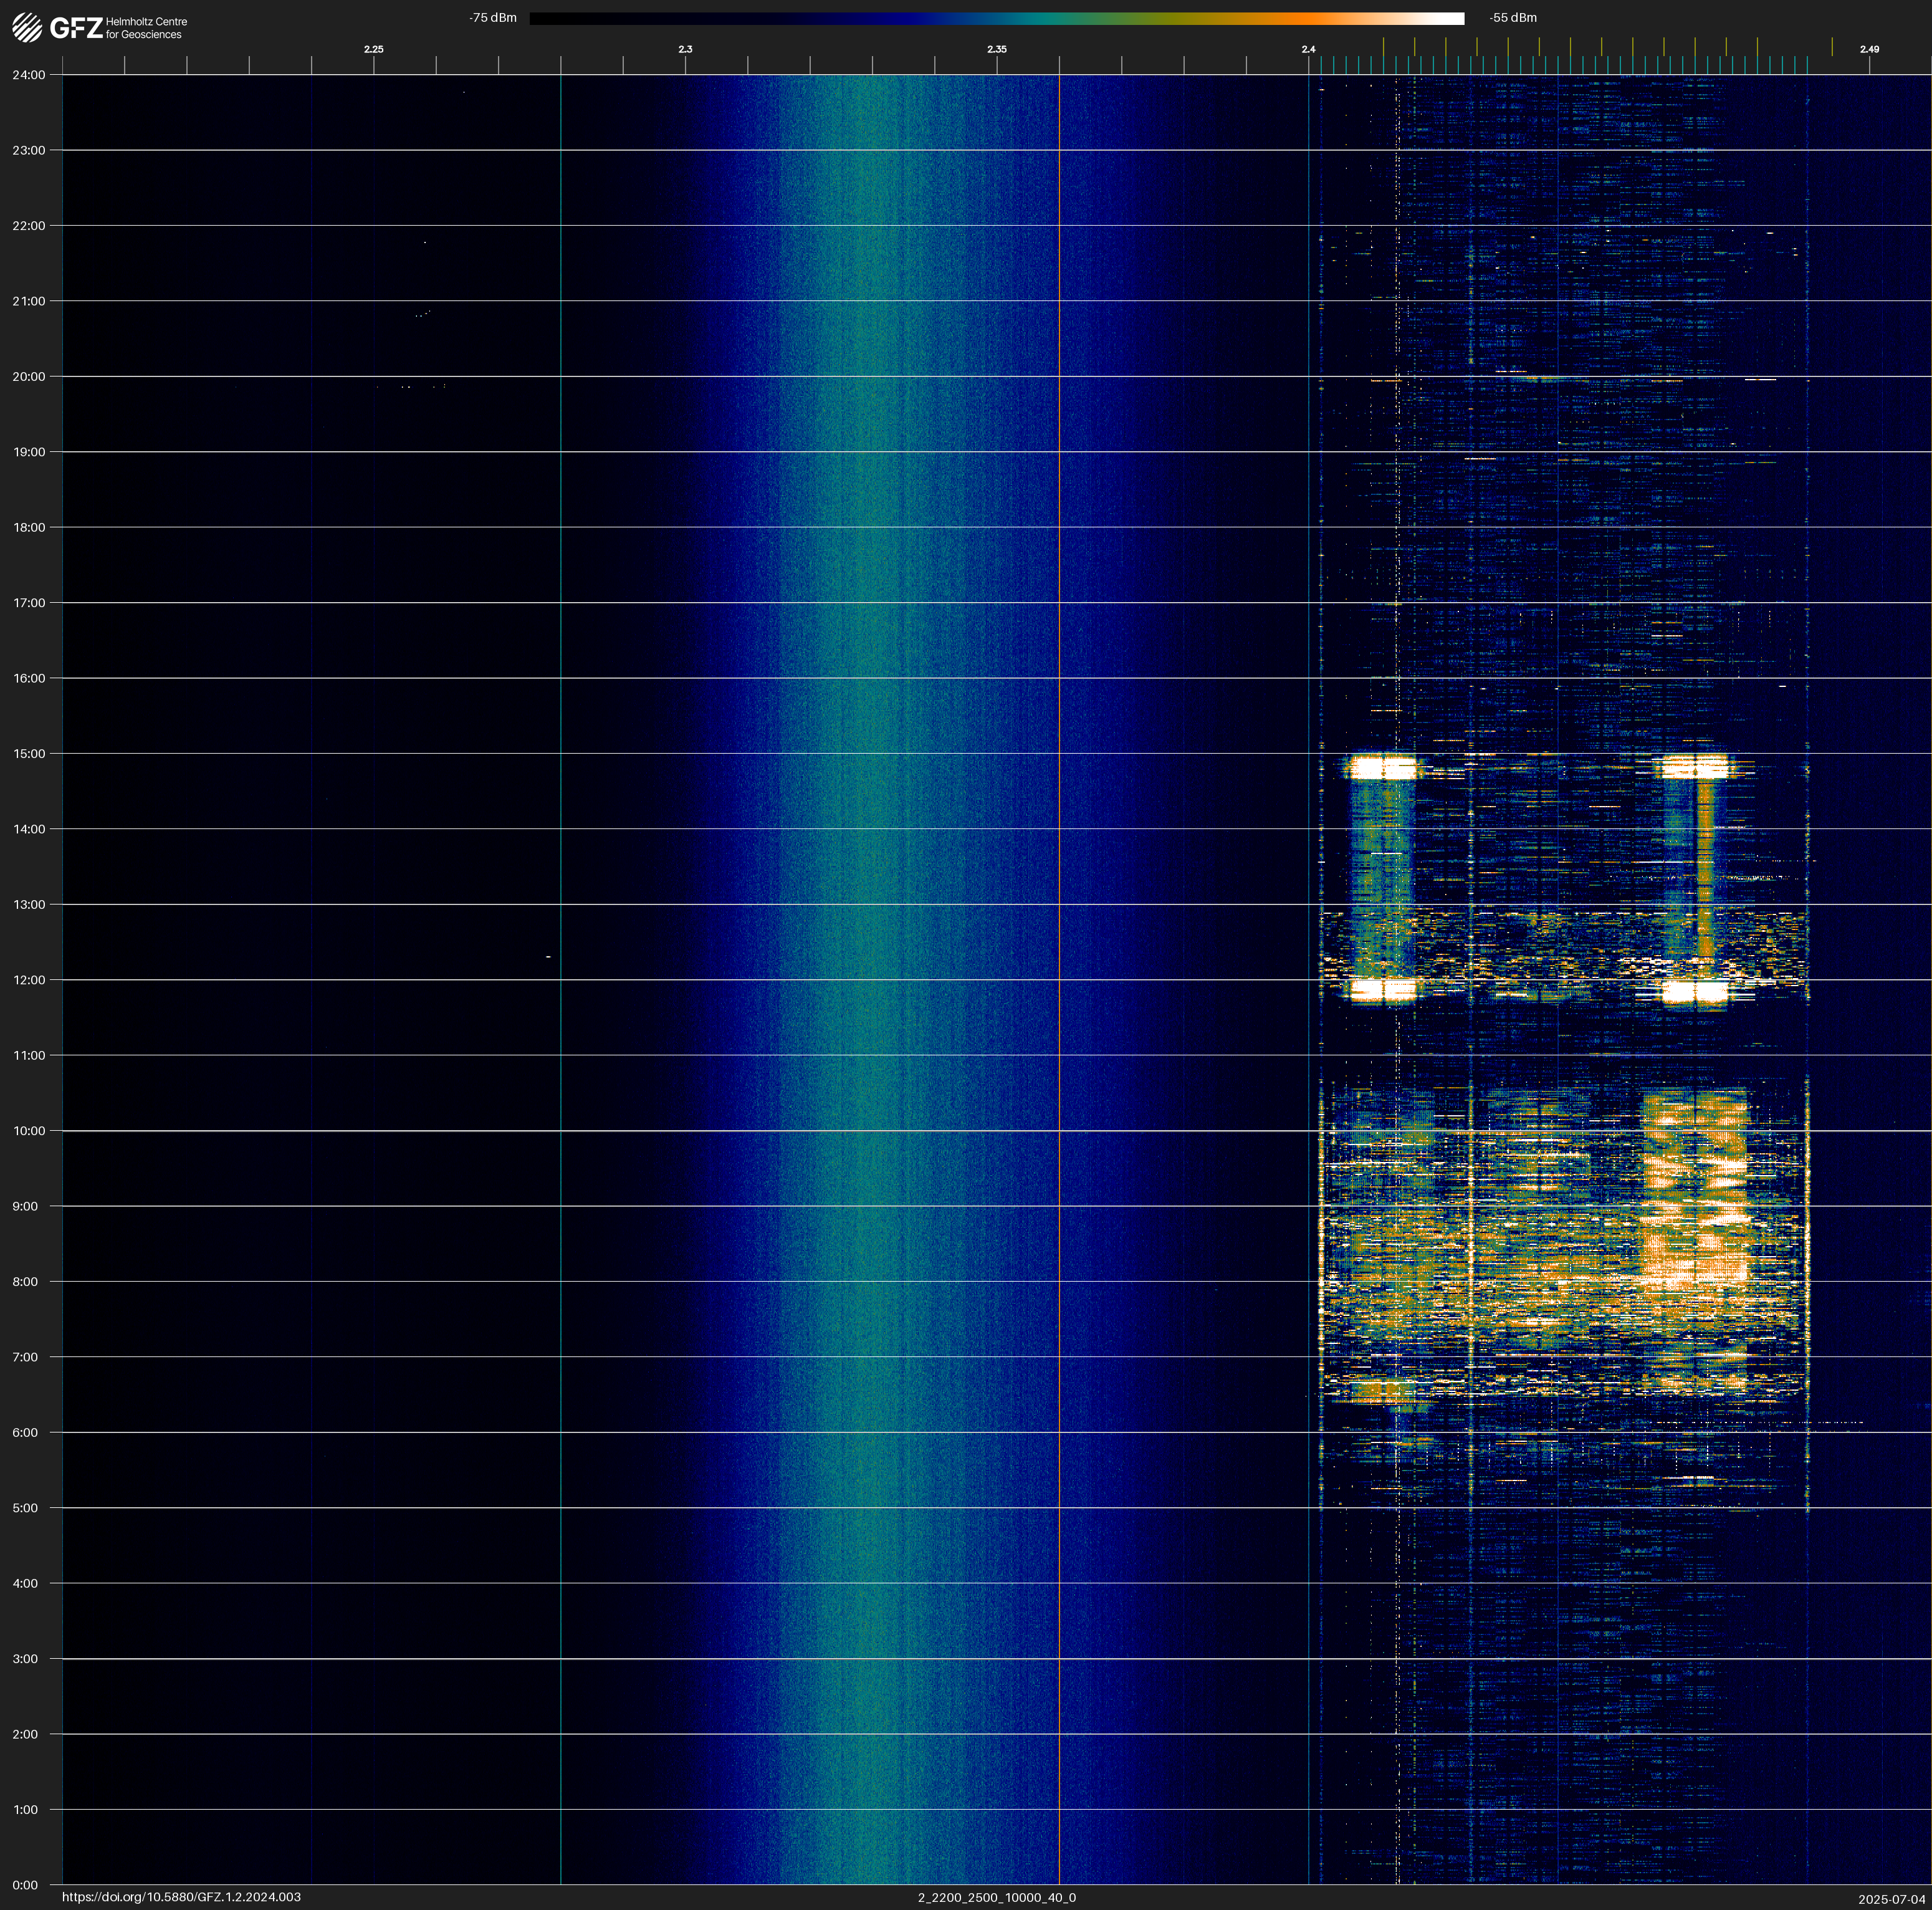Click the 12:00 time axis label

pyautogui.click(x=29, y=980)
